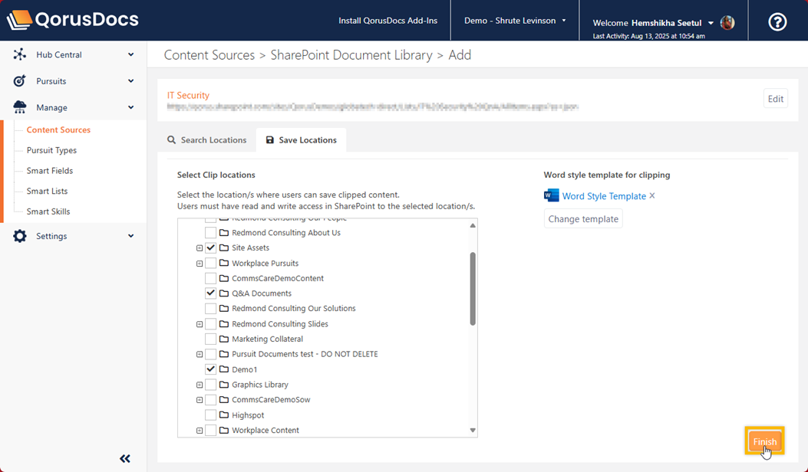Screen dimensions: 808x472
Task: Check the Marketing Collateral checkbox
Action: pyautogui.click(x=210, y=339)
